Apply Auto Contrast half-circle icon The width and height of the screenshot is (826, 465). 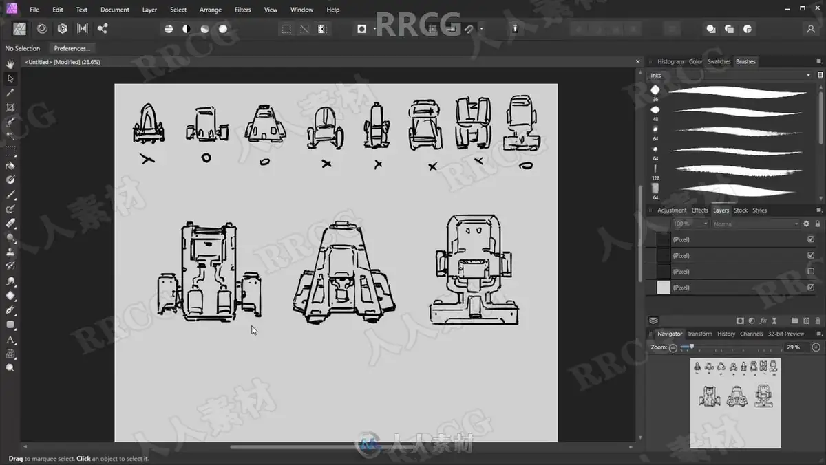(187, 29)
